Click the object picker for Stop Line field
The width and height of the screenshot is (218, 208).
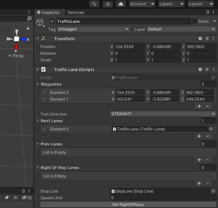click(x=213, y=191)
